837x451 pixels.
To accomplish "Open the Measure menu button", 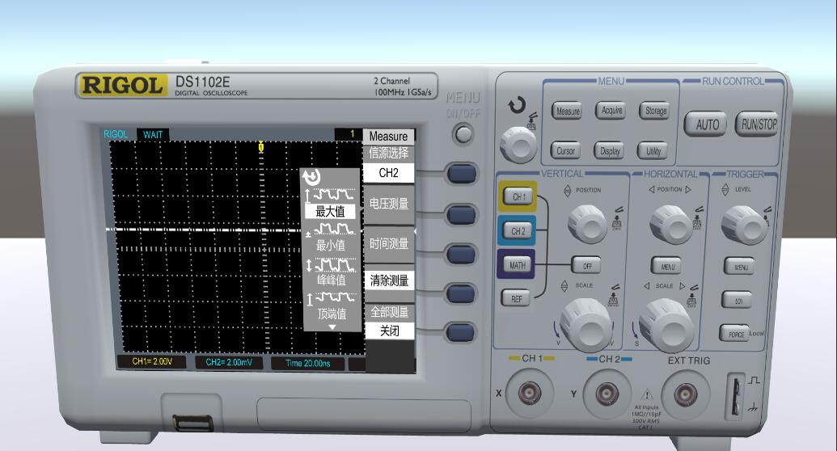I will pyautogui.click(x=567, y=112).
